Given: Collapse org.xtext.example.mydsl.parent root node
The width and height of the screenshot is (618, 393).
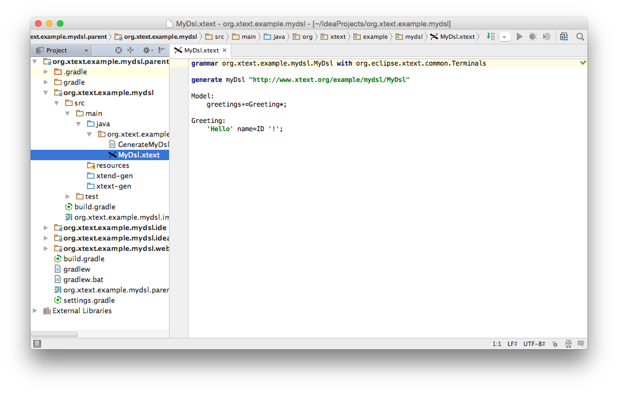Looking at the screenshot, I should coord(35,61).
